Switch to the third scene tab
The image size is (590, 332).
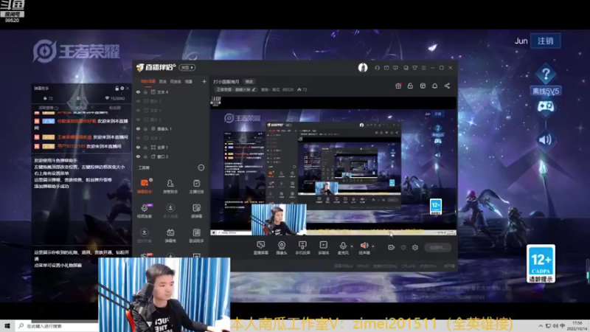[176, 81]
